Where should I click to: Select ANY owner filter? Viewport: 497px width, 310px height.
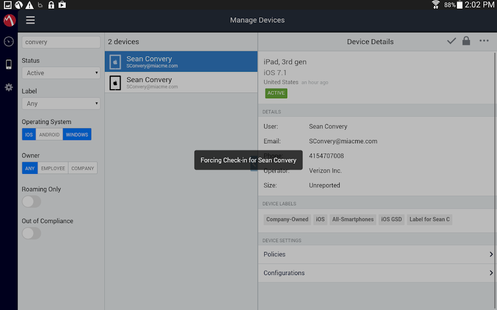30,168
